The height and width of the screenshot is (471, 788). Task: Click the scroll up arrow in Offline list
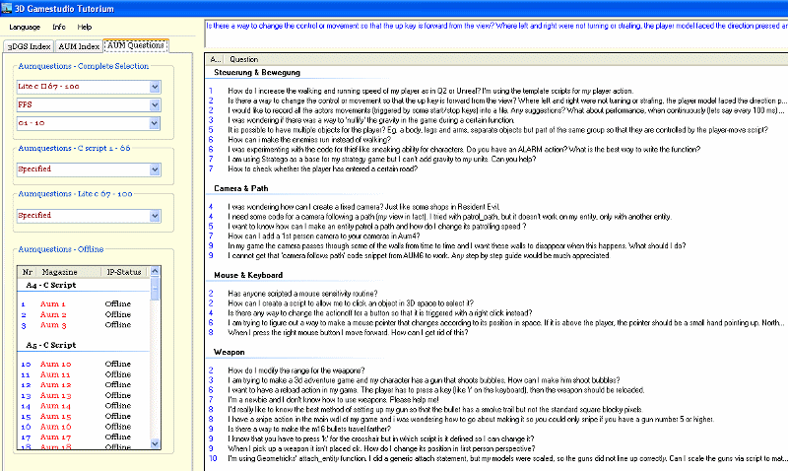155,271
